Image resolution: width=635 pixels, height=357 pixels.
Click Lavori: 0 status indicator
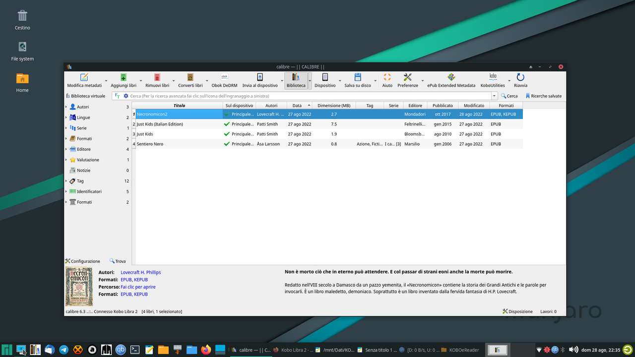[548, 311]
